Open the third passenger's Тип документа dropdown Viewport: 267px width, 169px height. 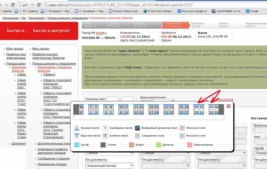pos(222,166)
